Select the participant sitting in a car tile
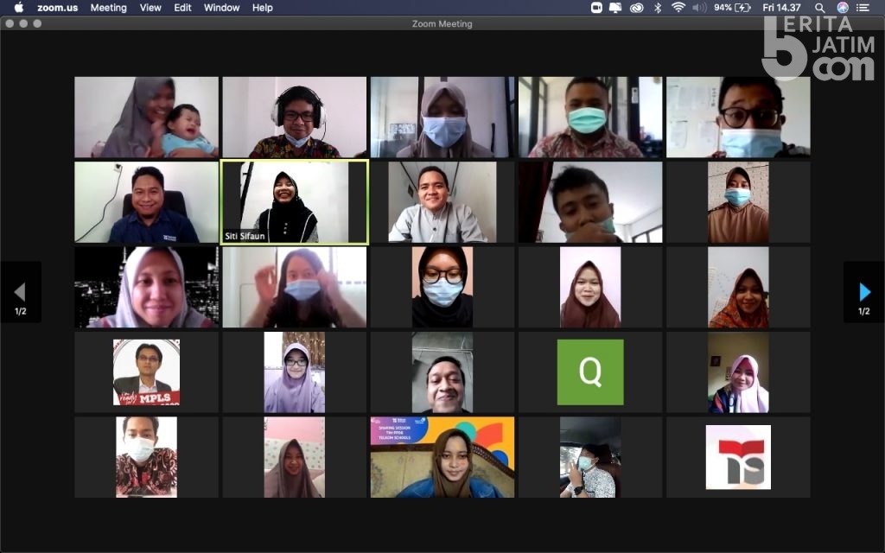 [590, 457]
